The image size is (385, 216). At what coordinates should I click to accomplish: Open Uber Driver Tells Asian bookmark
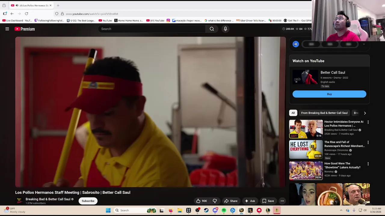click(x=251, y=20)
